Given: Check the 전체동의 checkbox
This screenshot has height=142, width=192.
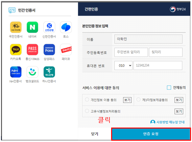Looking at the screenshot, I should [169, 88].
